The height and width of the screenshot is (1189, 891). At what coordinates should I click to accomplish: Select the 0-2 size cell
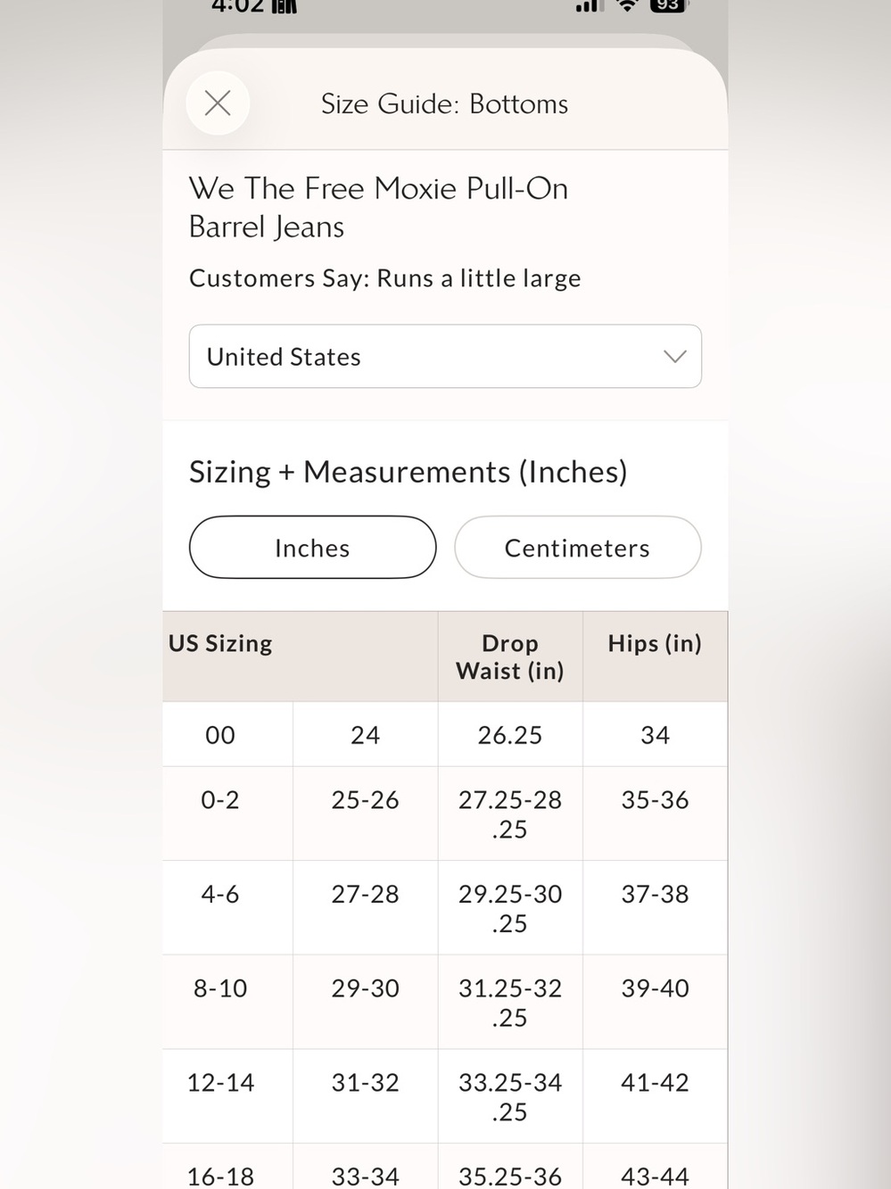point(220,800)
